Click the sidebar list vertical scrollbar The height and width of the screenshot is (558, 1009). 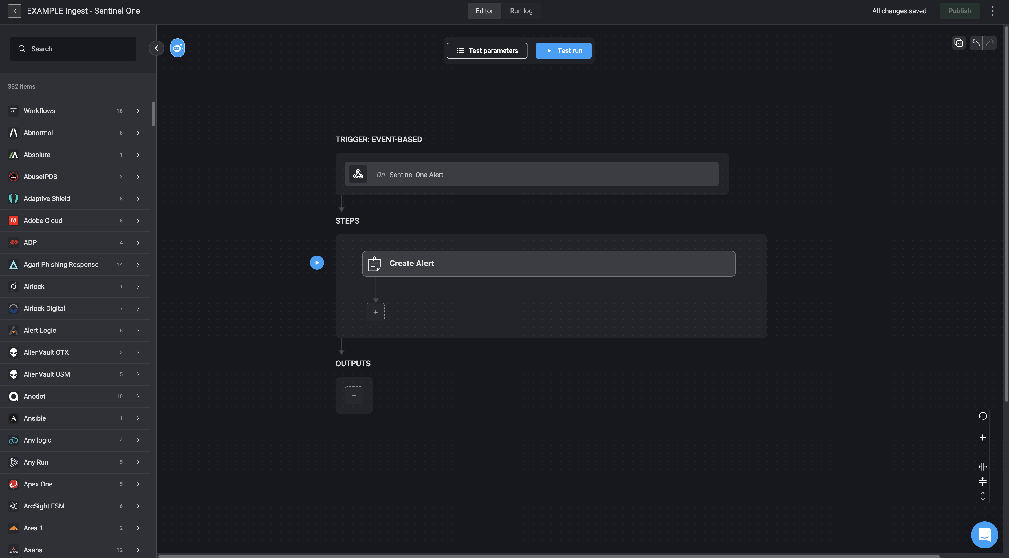click(153, 114)
